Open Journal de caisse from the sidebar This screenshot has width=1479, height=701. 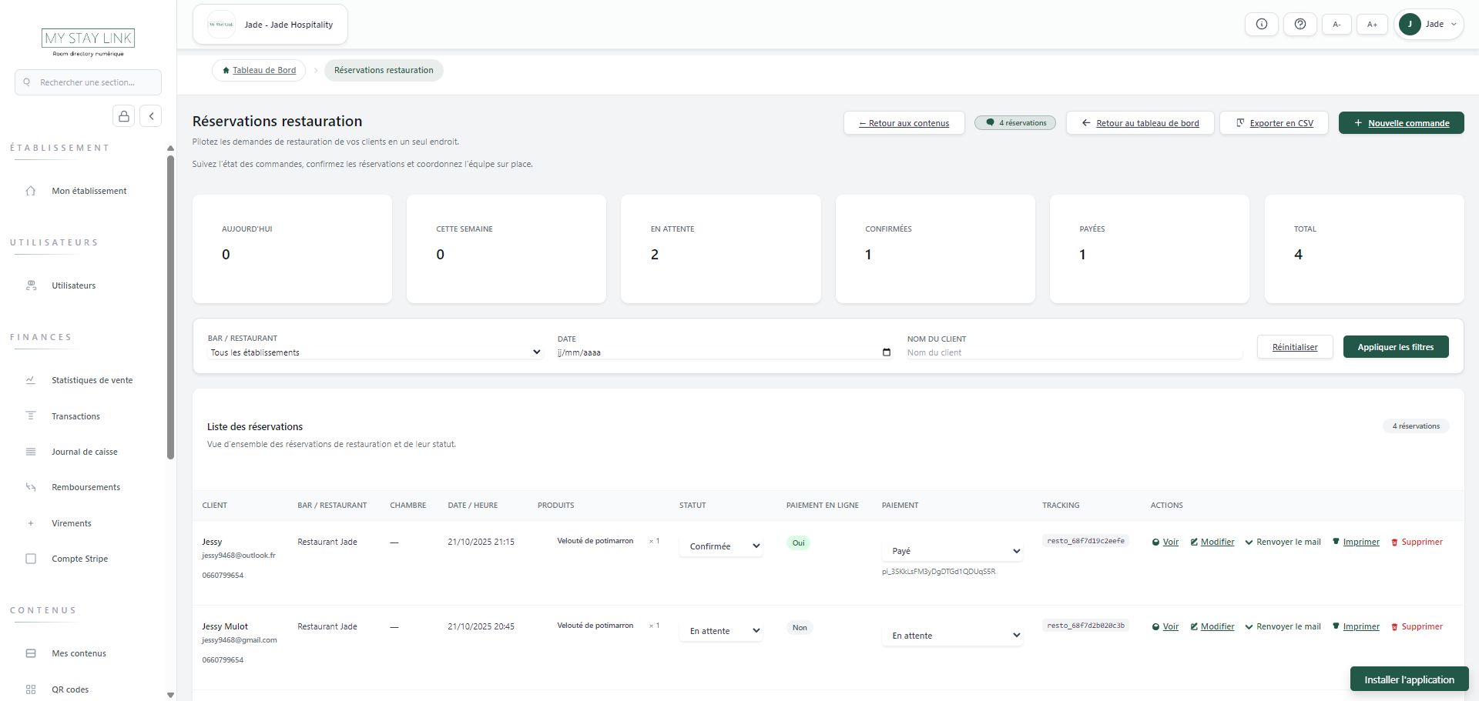pos(84,452)
